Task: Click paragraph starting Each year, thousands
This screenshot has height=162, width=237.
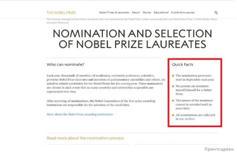Action: pyautogui.click(x=106, y=84)
